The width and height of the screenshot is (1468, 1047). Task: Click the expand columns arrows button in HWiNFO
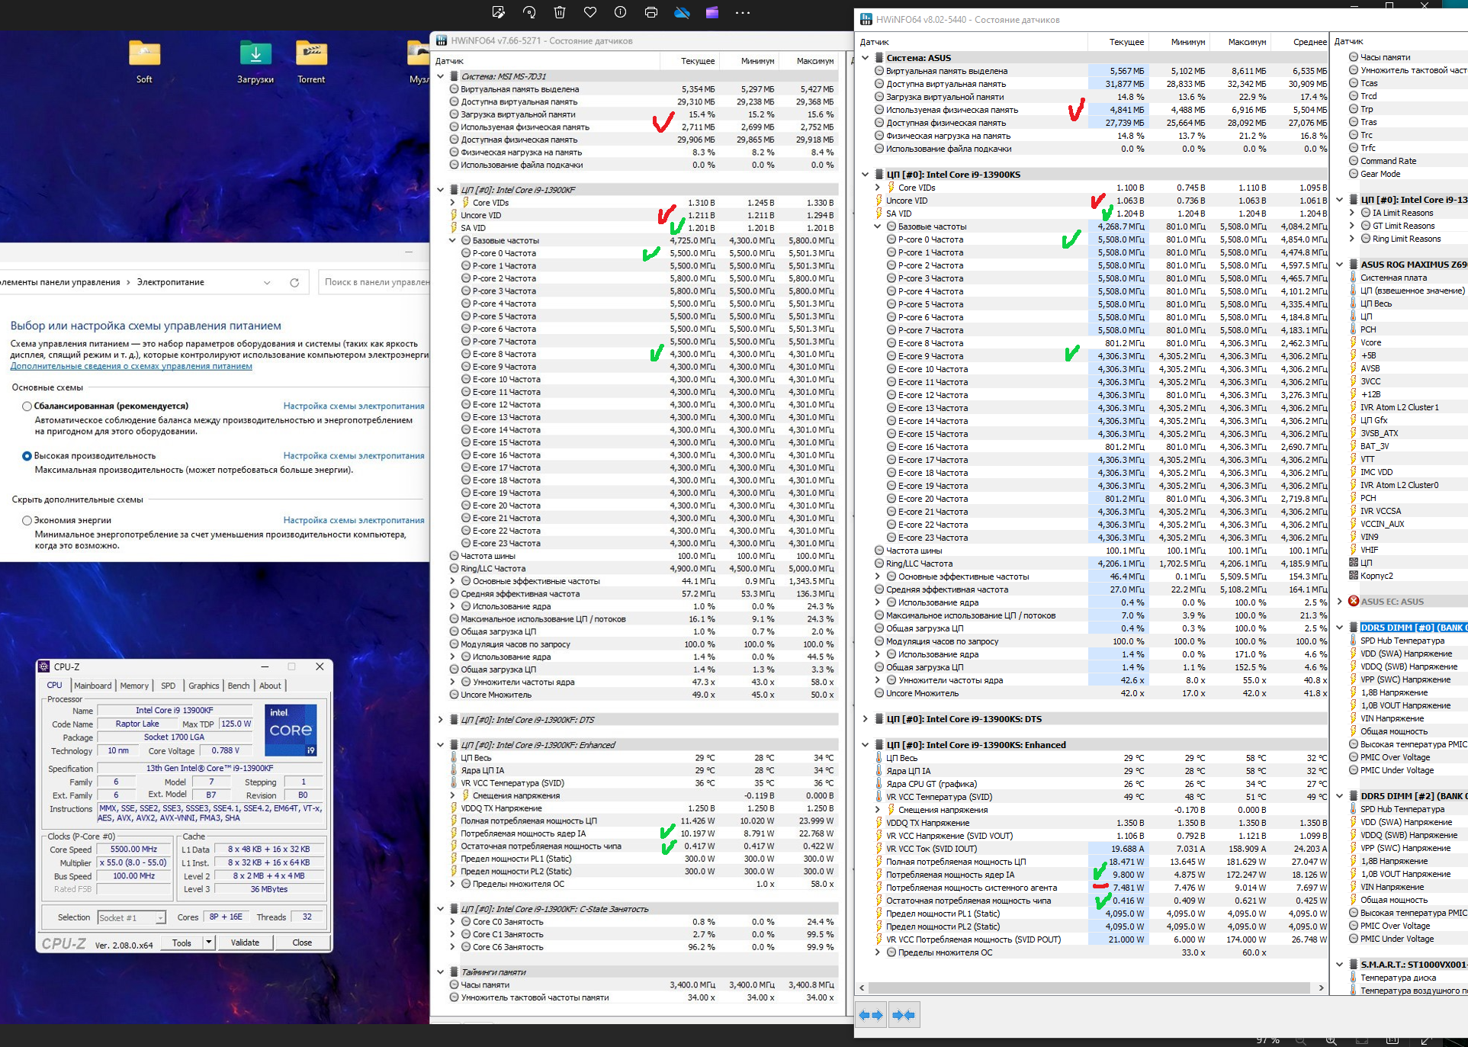[x=871, y=1015]
